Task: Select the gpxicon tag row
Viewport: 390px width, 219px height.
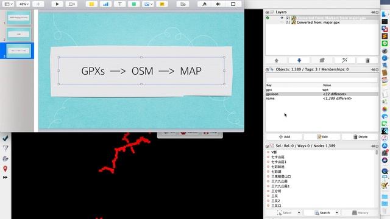Action: pos(322,94)
